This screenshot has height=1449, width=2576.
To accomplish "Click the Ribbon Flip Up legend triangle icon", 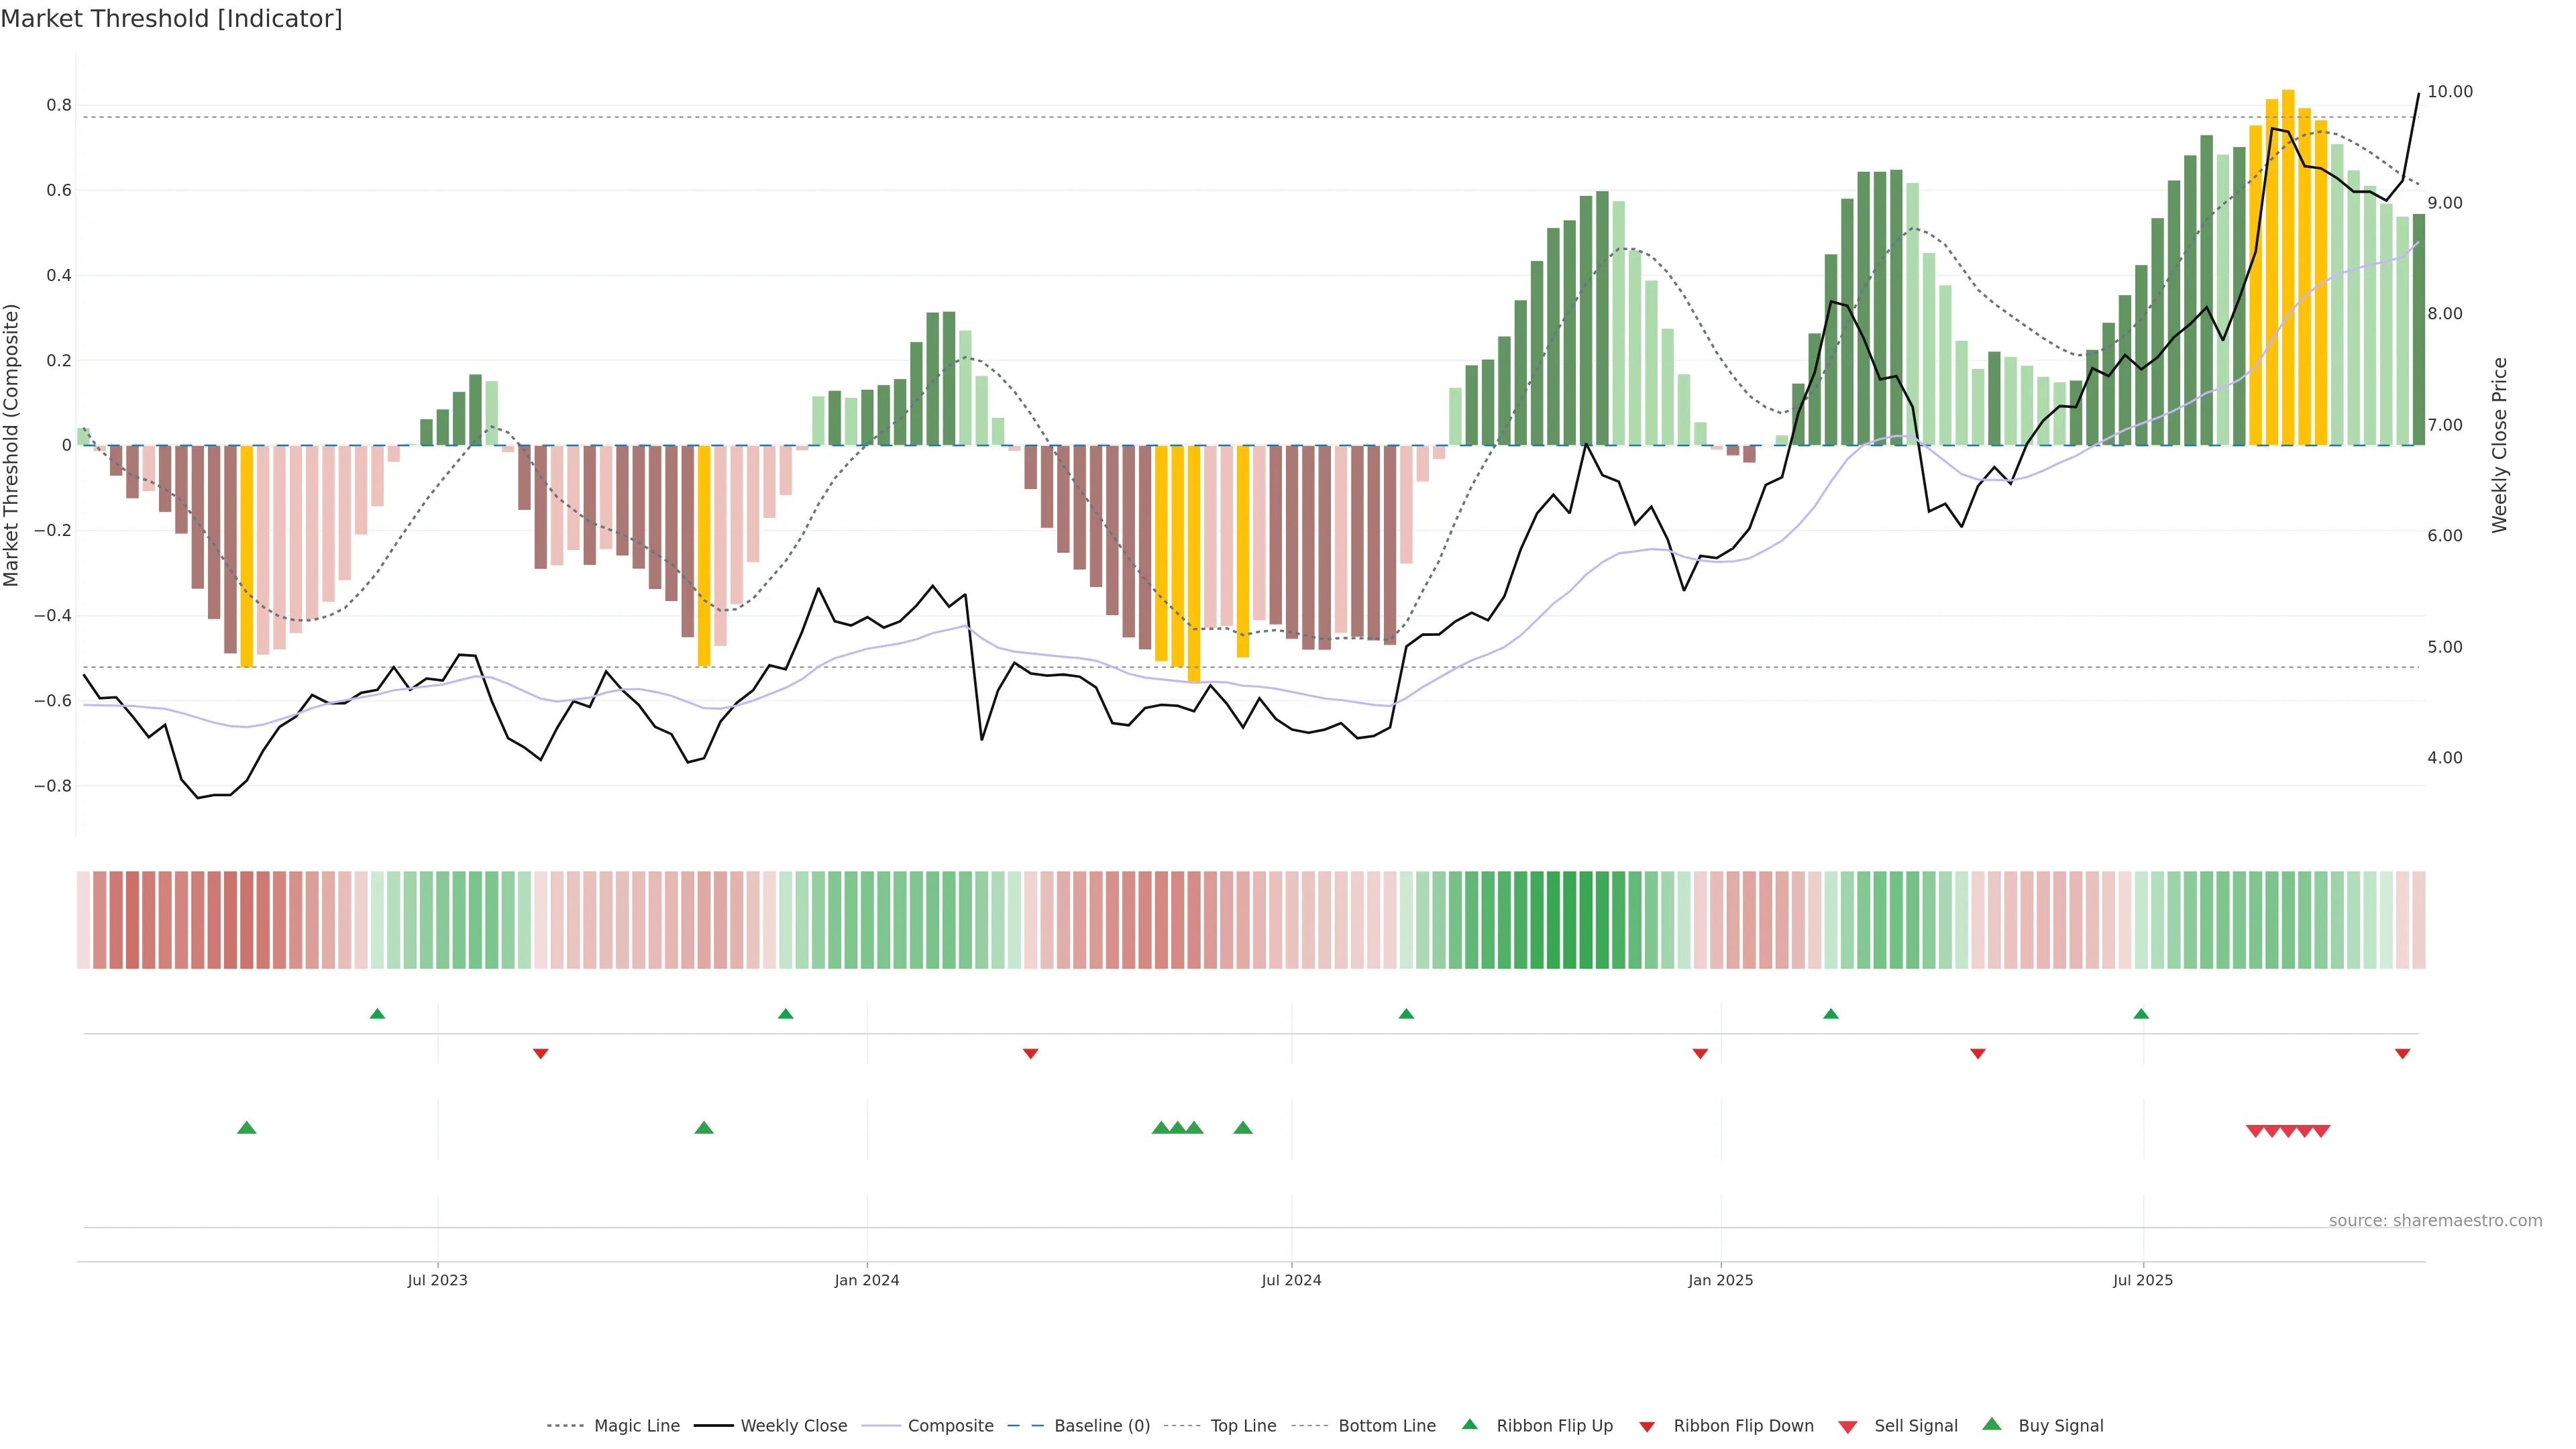I will click(x=1469, y=1424).
